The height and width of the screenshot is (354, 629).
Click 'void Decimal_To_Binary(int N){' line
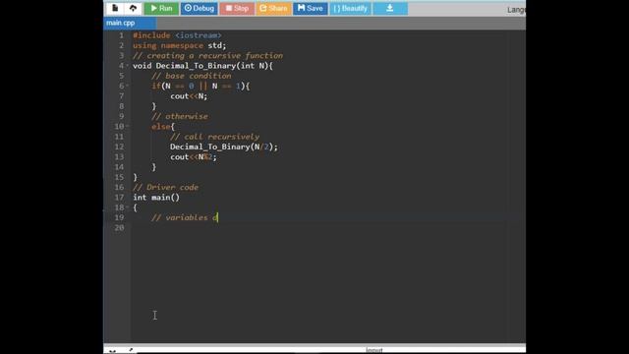202,66
